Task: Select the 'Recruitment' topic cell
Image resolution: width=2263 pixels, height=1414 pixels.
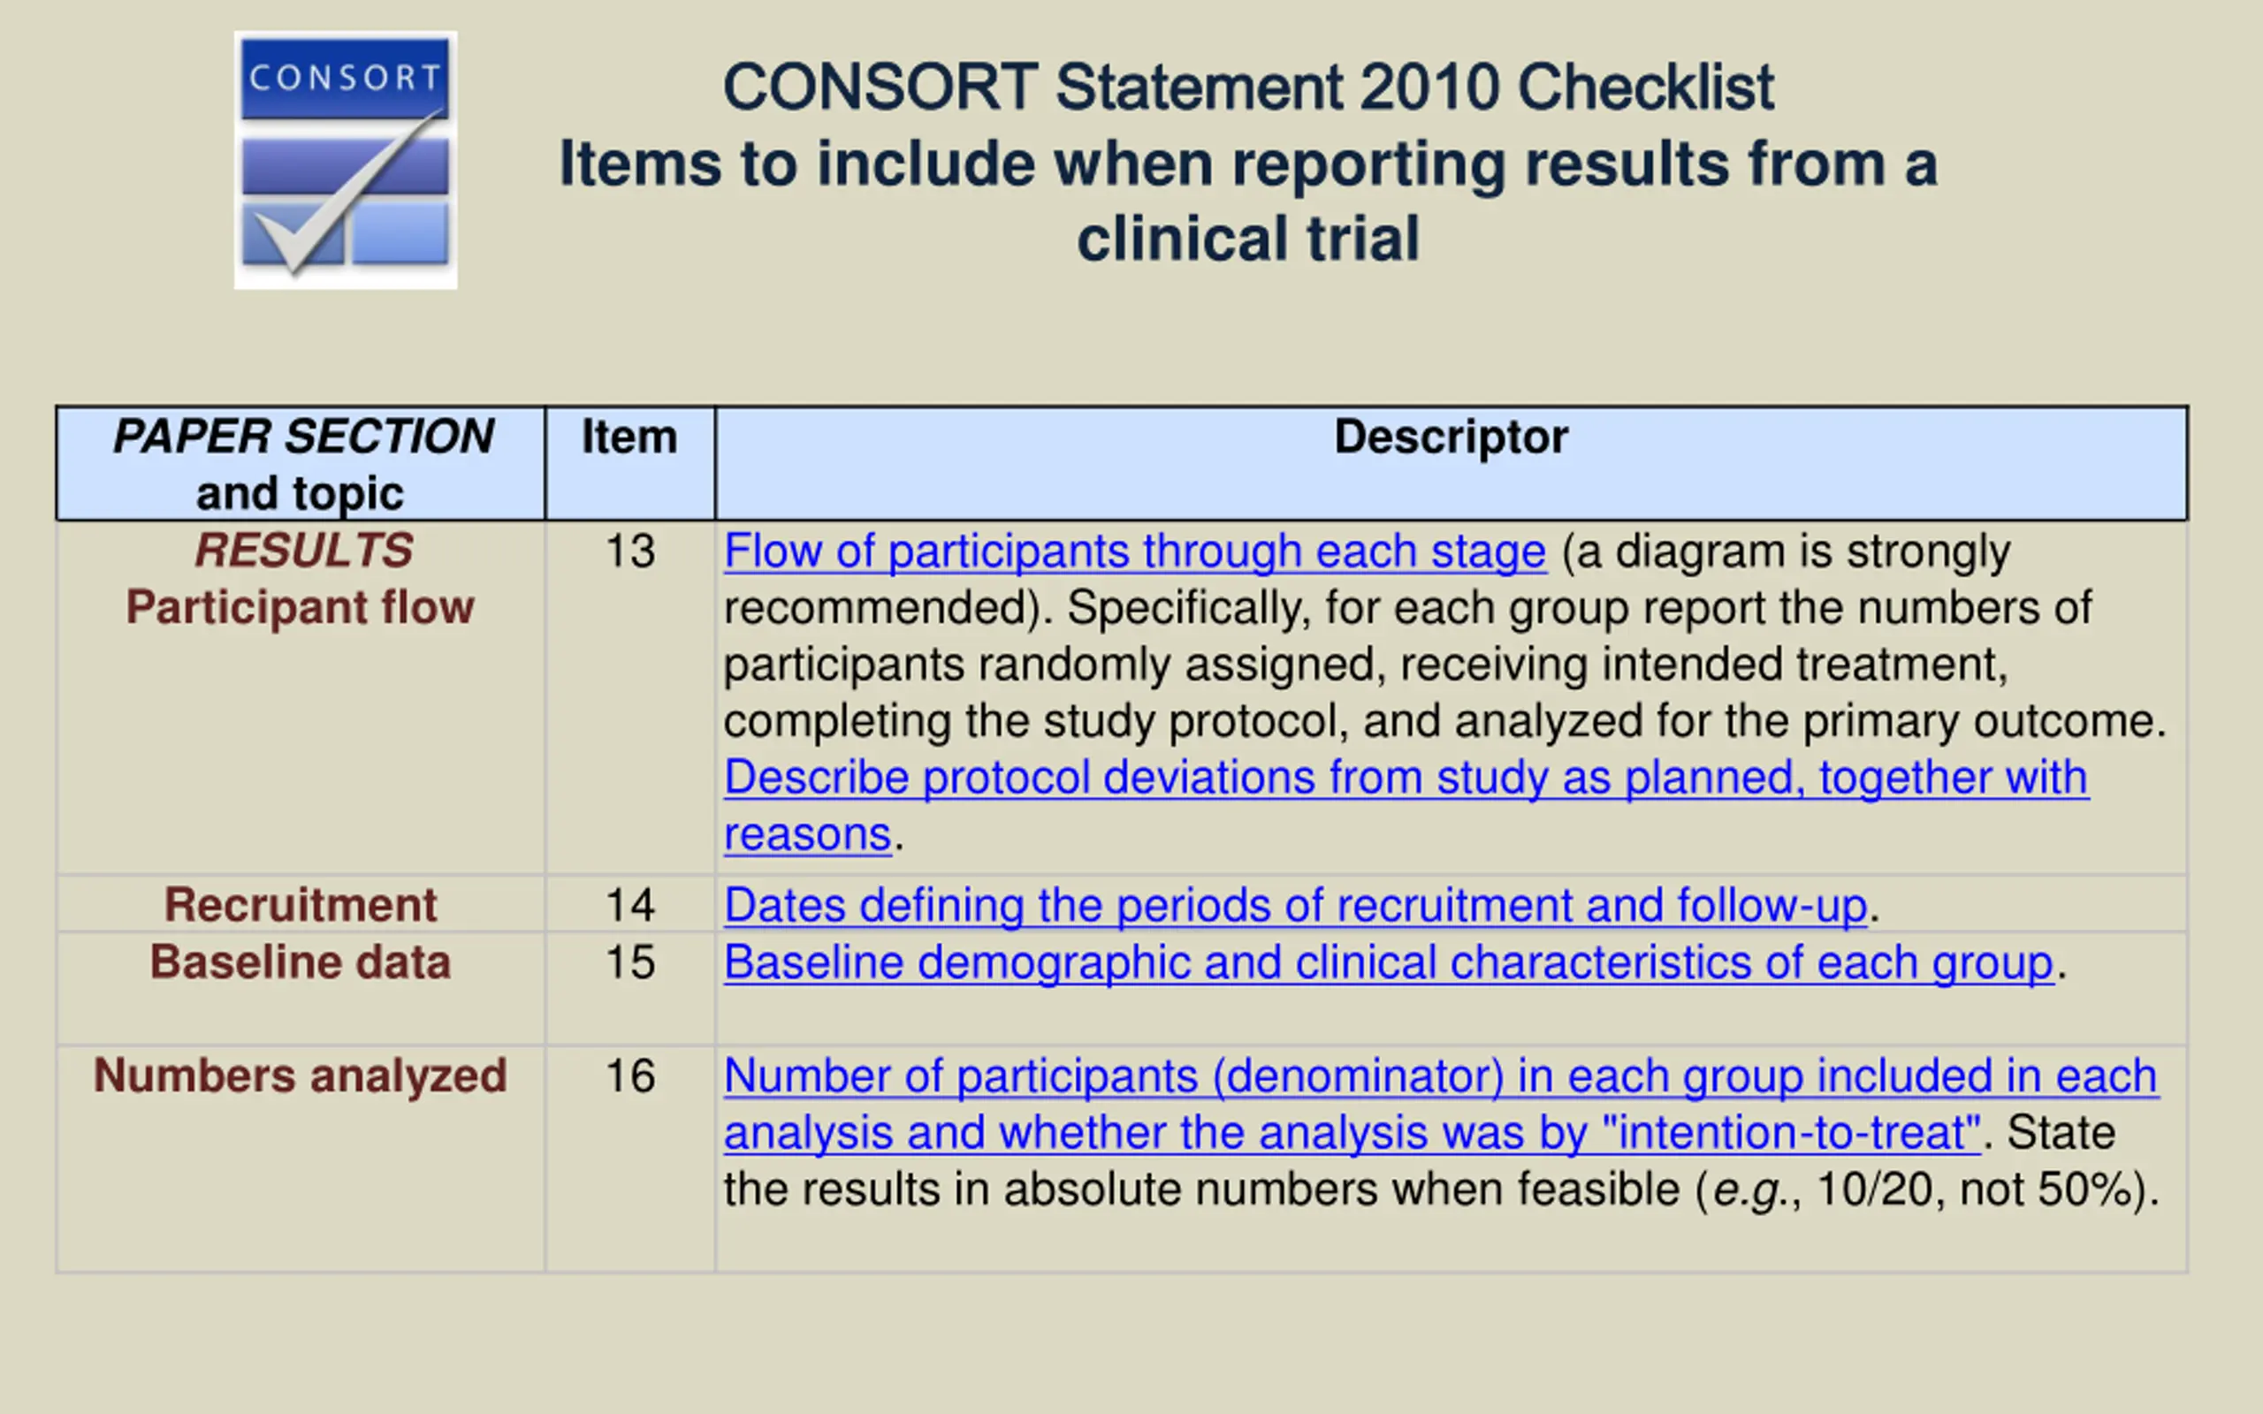Action: tap(301, 904)
